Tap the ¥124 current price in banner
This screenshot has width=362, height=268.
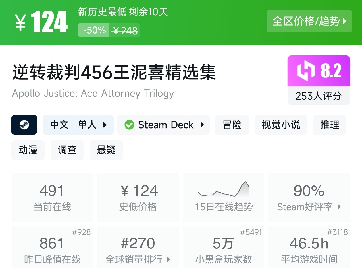click(x=41, y=22)
